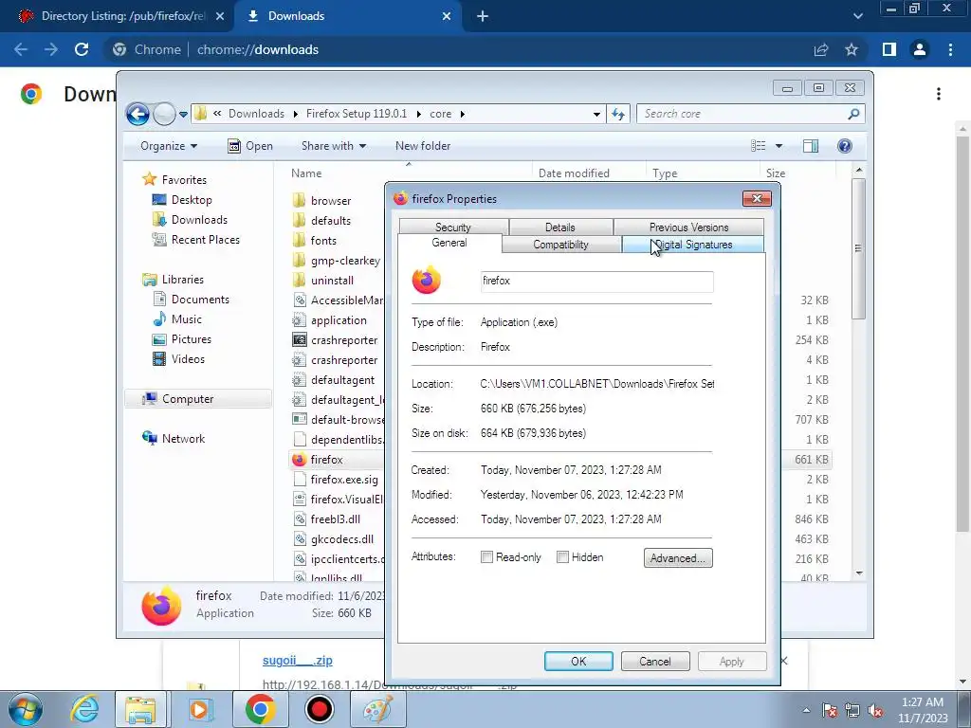Click the file name field containing firefox
971x728 pixels.
point(597,281)
